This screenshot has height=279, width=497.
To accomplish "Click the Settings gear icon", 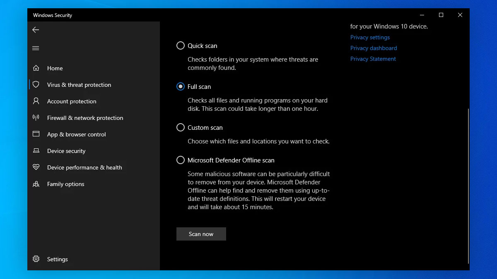I will pos(36,259).
